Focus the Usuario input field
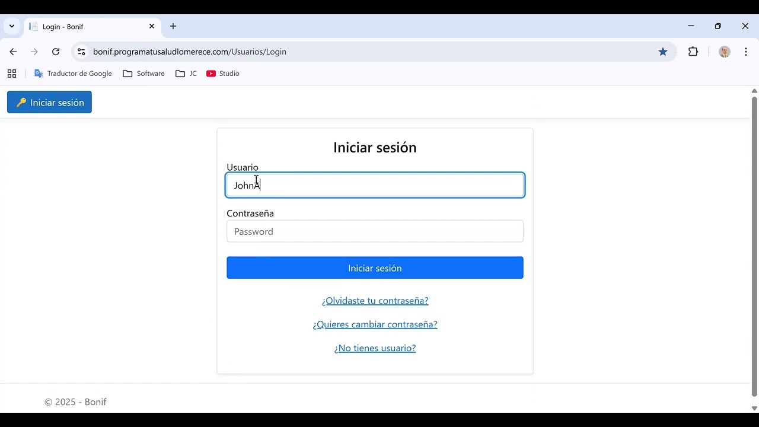The image size is (759, 427). pos(375,185)
